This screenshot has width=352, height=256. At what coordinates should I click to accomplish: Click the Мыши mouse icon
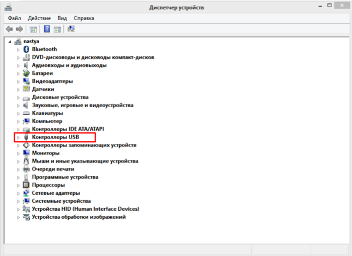tap(26, 161)
